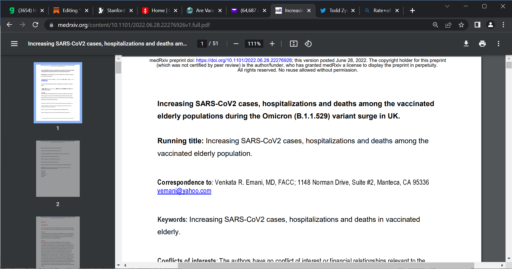Viewport: 512px width, 269px height.
Task: Toggle the browser side panel
Action: [478, 25]
